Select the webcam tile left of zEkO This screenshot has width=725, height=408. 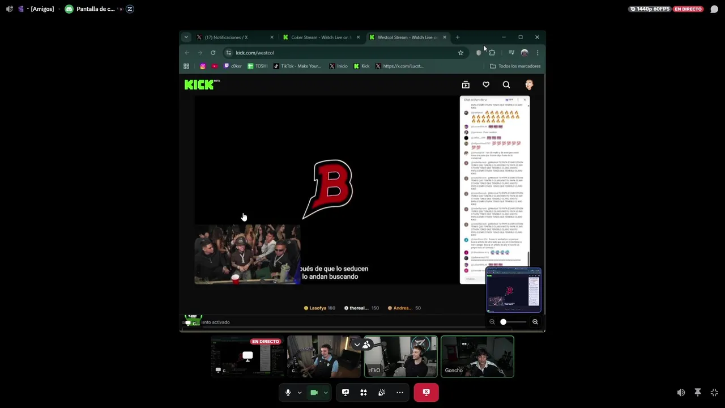(x=324, y=356)
